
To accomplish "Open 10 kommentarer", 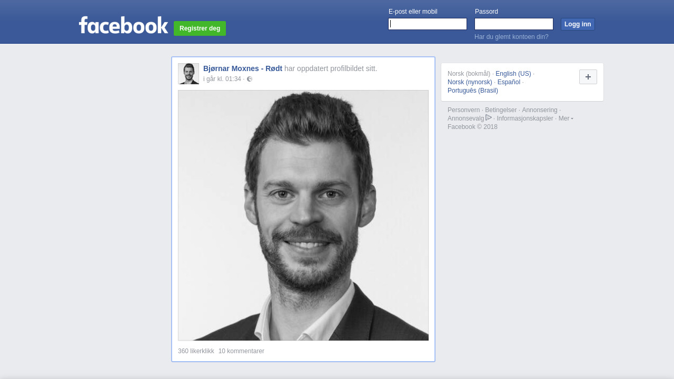I will [241, 351].
